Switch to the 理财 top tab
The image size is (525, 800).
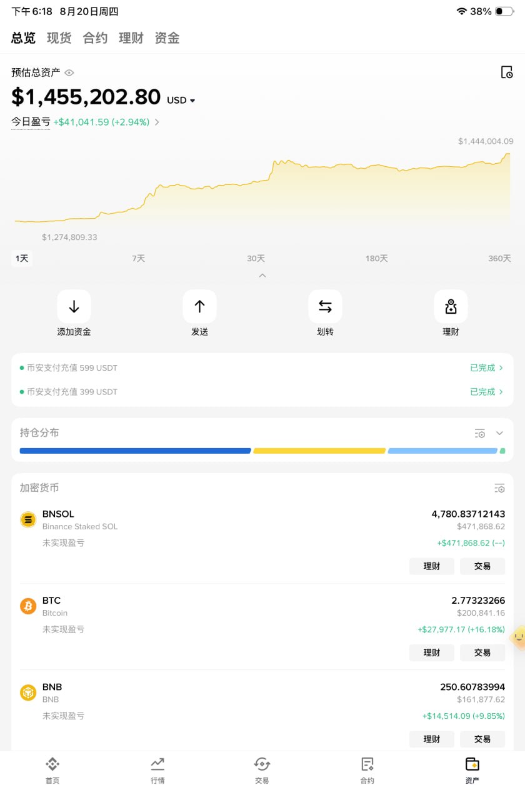point(131,38)
